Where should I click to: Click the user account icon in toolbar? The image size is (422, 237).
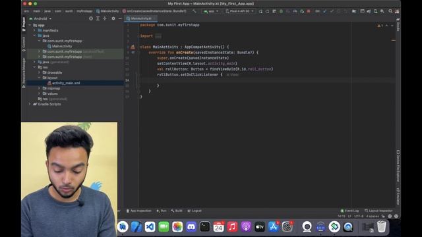tap(397, 11)
